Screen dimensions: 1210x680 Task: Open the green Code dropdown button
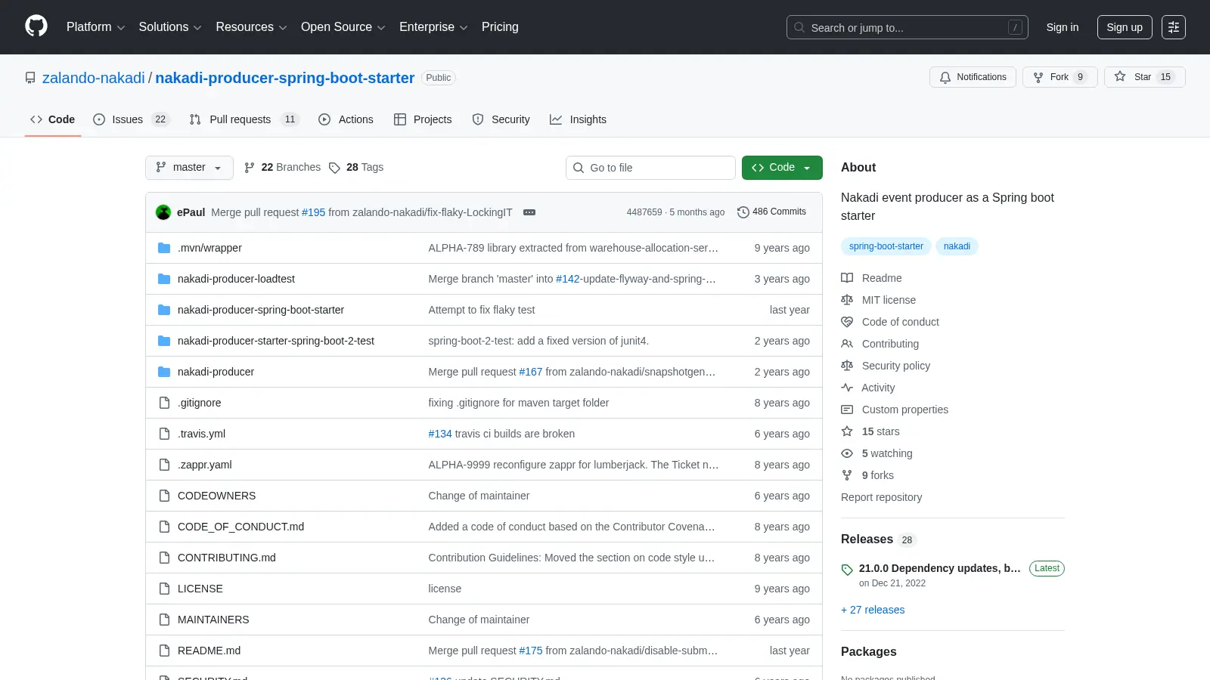point(782,168)
